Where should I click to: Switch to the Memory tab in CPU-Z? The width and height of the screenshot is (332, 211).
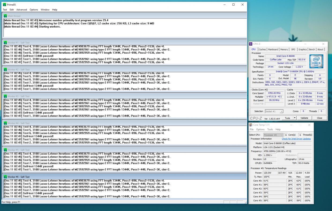click(284, 49)
